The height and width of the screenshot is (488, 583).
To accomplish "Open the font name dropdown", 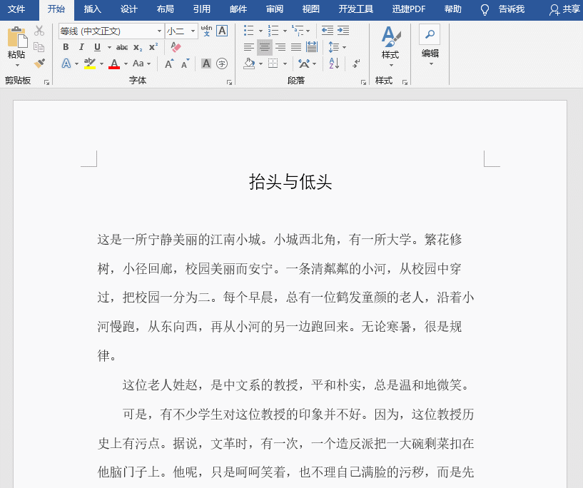I will point(159,30).
